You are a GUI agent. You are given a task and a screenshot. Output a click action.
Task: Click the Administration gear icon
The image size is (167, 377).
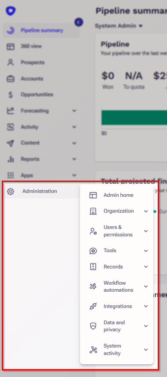point(11,192)
